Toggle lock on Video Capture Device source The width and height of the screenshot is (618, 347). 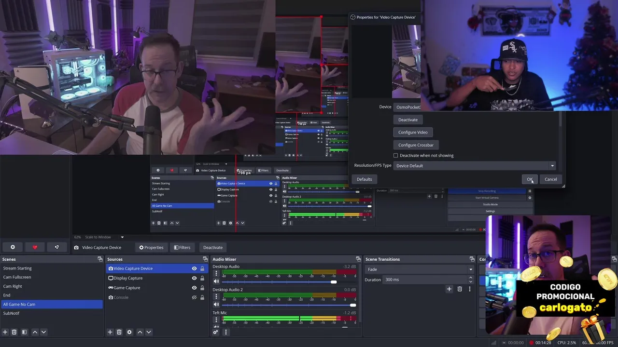(202, 268)
